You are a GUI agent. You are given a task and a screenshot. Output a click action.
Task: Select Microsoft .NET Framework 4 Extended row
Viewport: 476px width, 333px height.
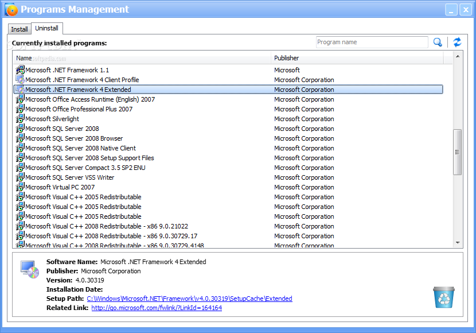pyautogui.click(x=228, y=90)
